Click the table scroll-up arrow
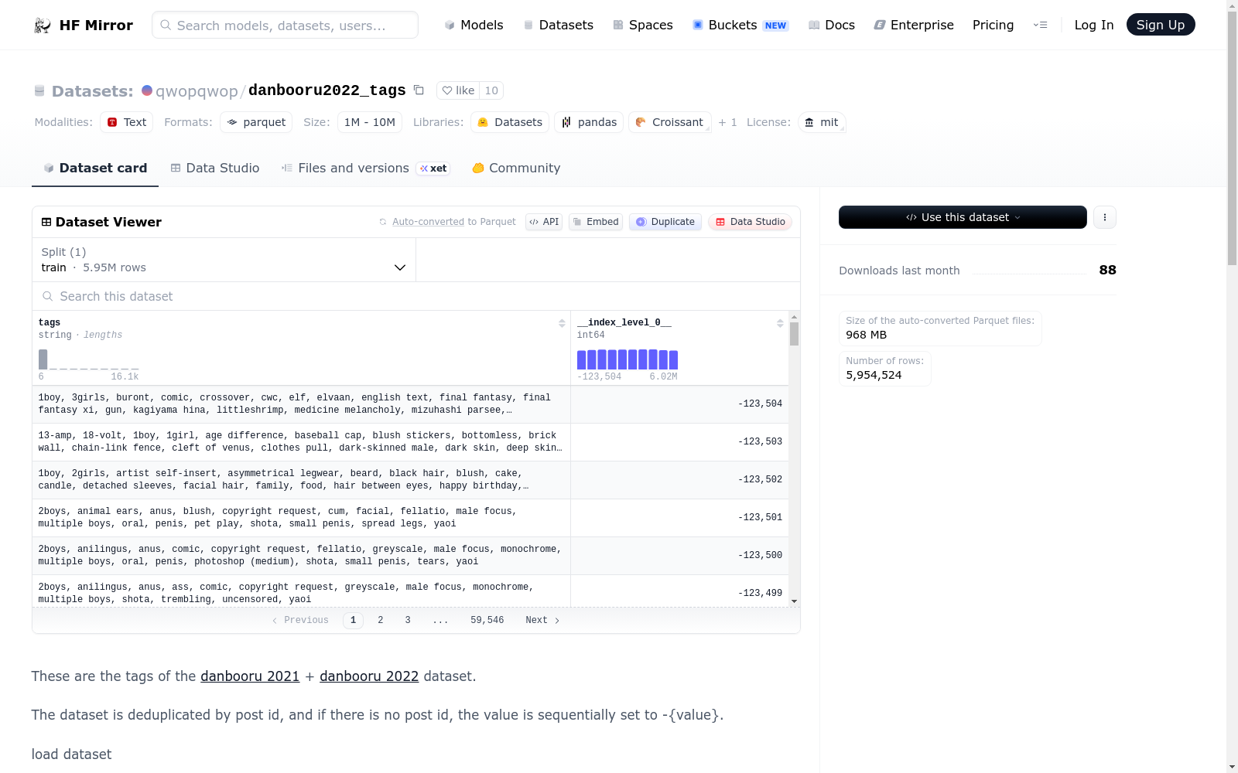This screenshot has width=1238, height=773. click(794, 317)
